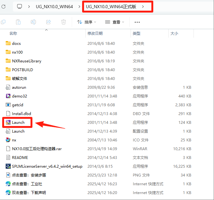The height and width of the screenshot is (200, 214).
Task: Click the 点击查看：工业社 shortcut icon
Action: point(8,184)
